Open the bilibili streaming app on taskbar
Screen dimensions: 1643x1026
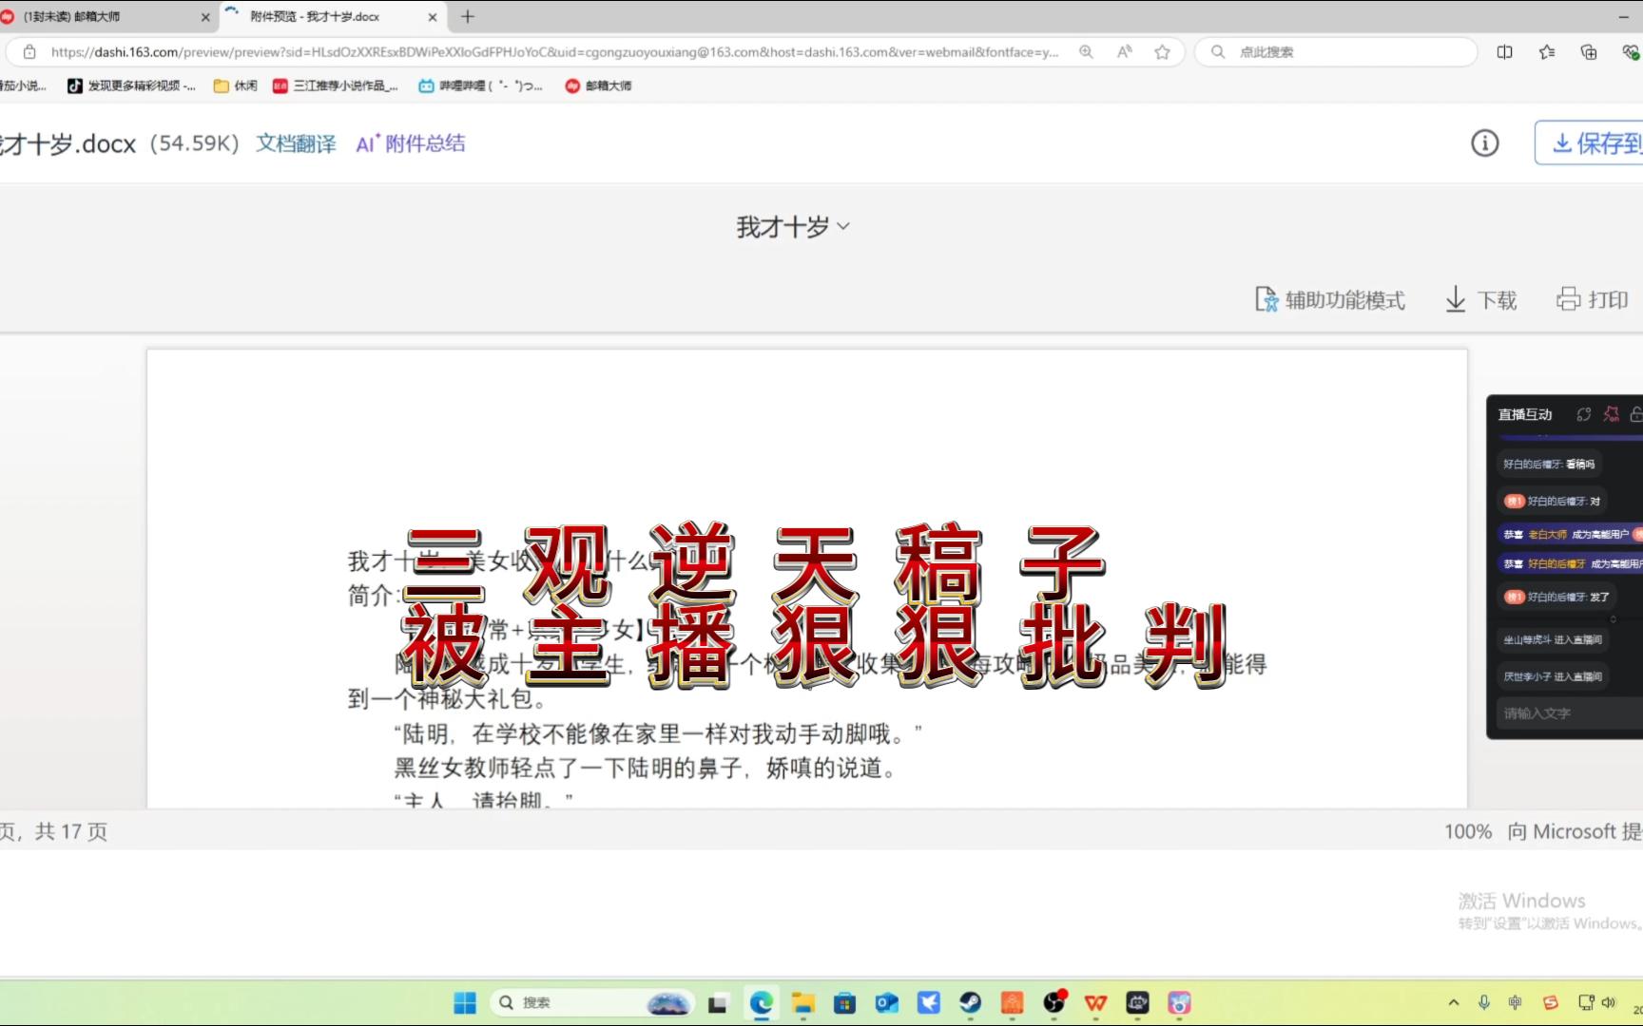pos(1138,1003)
